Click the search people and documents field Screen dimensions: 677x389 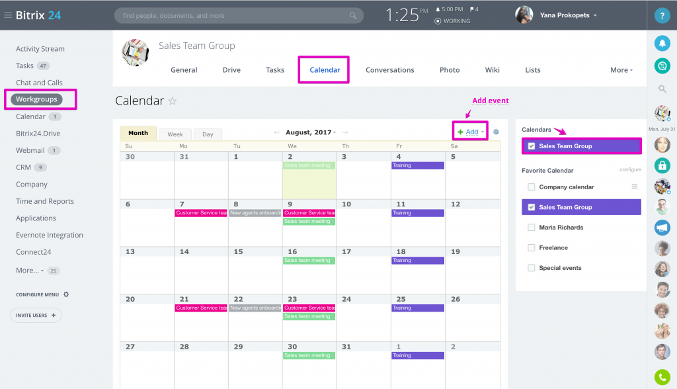pos(239,16)
